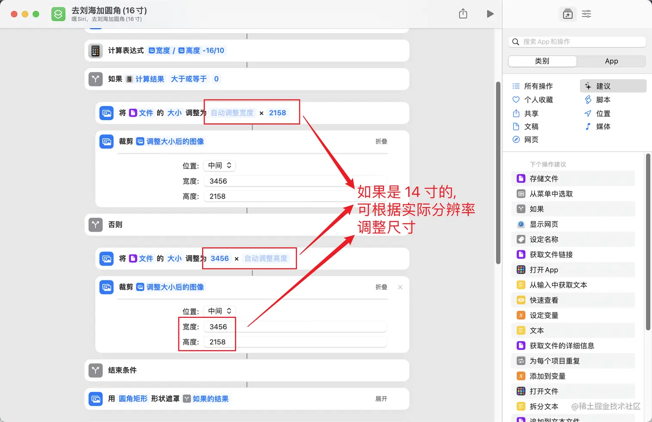Click the 设定名称 action icon
652x422 pixels.
521,239
